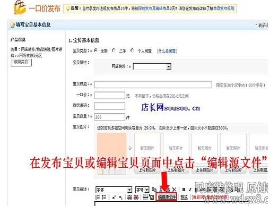270x206 pixels.
Task: Click 上传新图片 under the third empty slot
Action: [x=205, y=170]
